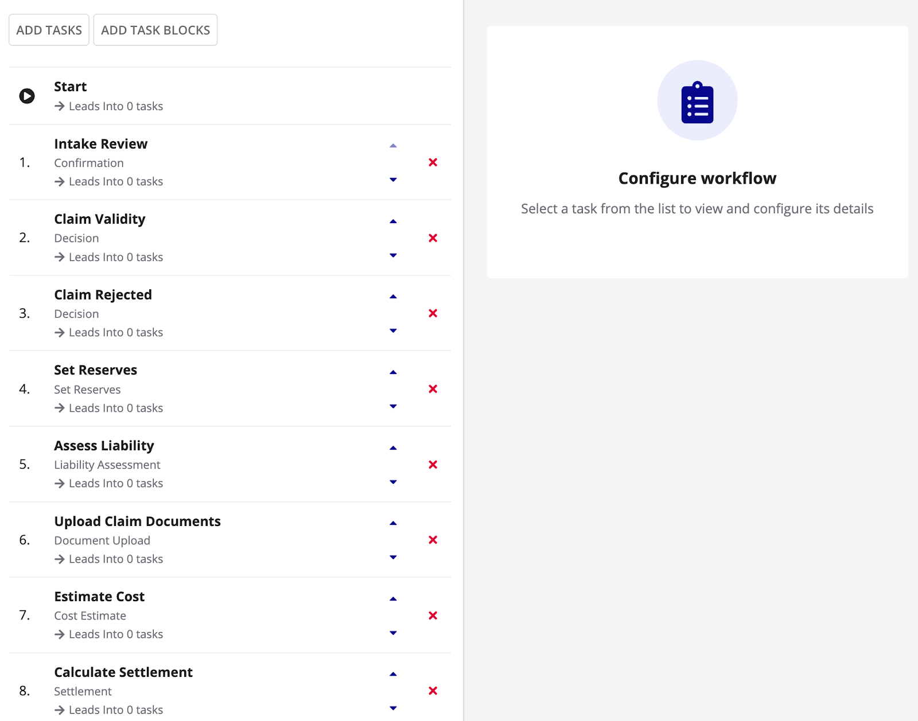The image size is (918, 721).
Task: Move Claim Validity task up
Action: (393, 221)
